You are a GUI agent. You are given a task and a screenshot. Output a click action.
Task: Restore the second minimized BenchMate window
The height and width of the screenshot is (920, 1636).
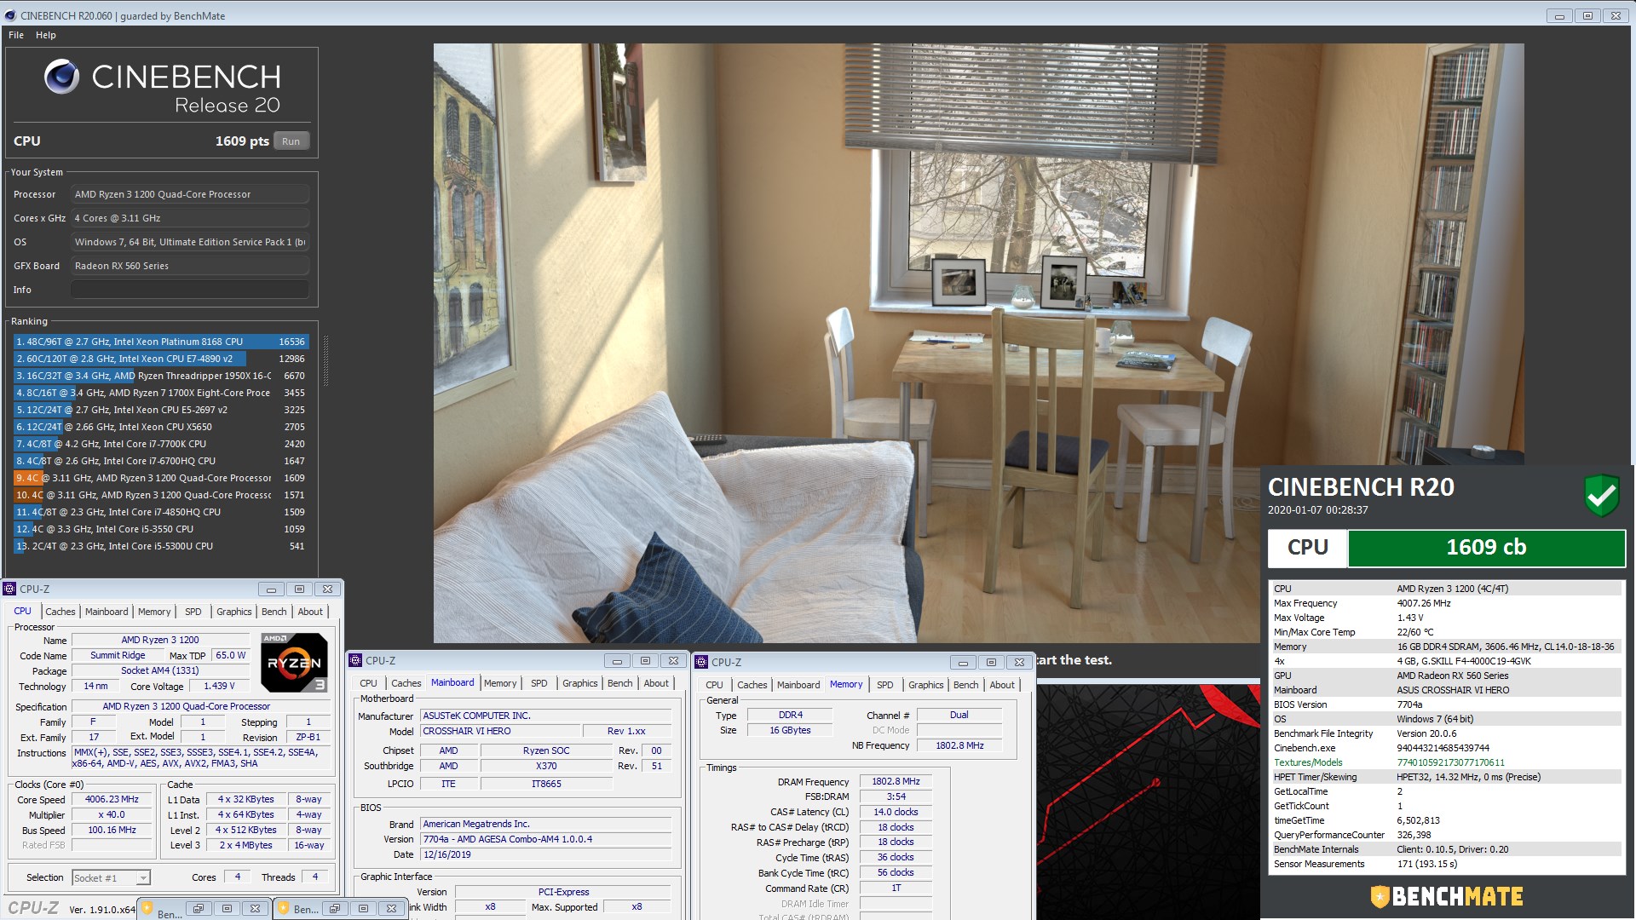coord(335,908)
